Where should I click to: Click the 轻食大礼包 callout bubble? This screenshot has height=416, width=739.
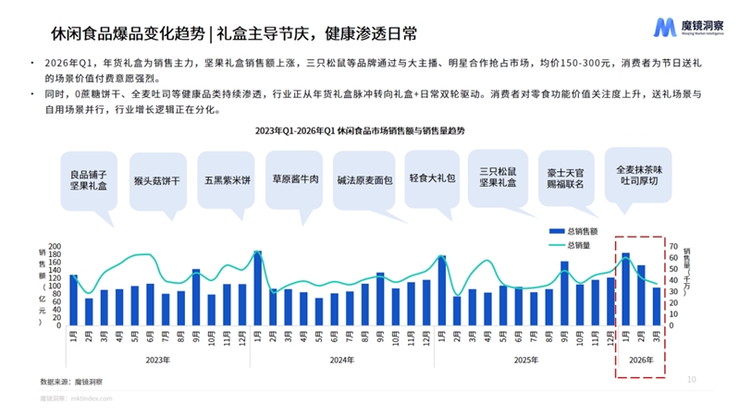[x=432, y=178]
